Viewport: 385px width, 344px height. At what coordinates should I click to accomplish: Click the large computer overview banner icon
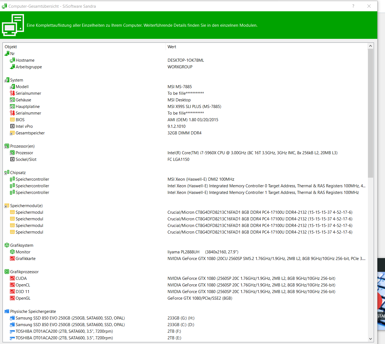click(x=13, y=25)
